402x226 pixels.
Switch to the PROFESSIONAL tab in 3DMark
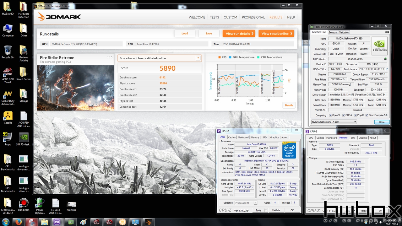253,17
